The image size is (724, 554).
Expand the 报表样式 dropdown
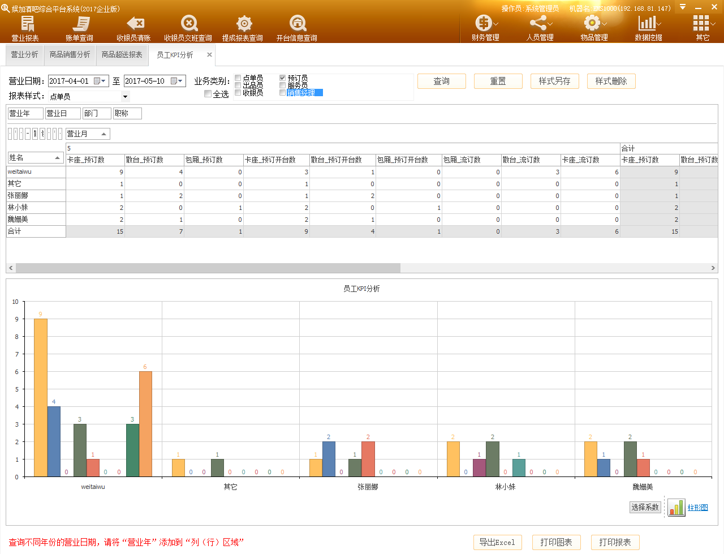125,97
